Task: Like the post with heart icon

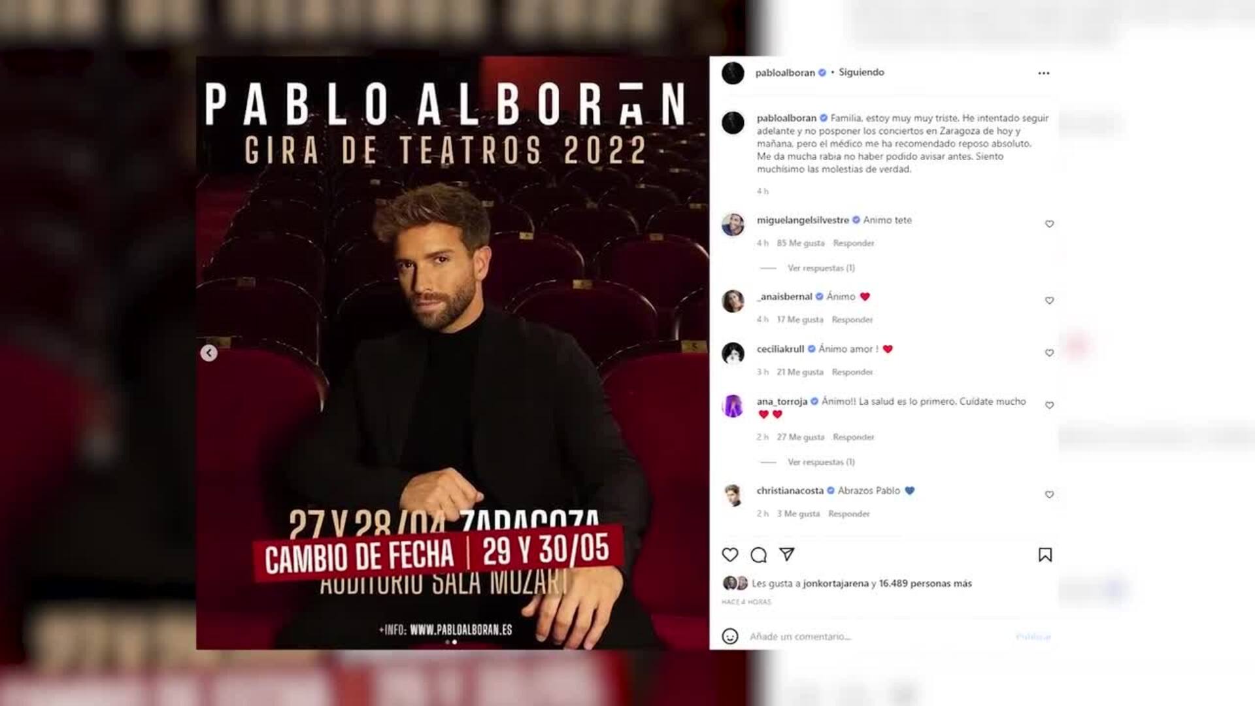Action: [730, 555]
